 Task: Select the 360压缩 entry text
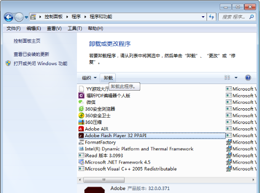(93, 122)
